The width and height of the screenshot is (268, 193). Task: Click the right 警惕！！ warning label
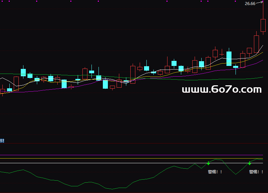(256, 172)
